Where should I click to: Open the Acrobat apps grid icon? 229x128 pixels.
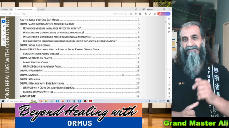point(143,9)
